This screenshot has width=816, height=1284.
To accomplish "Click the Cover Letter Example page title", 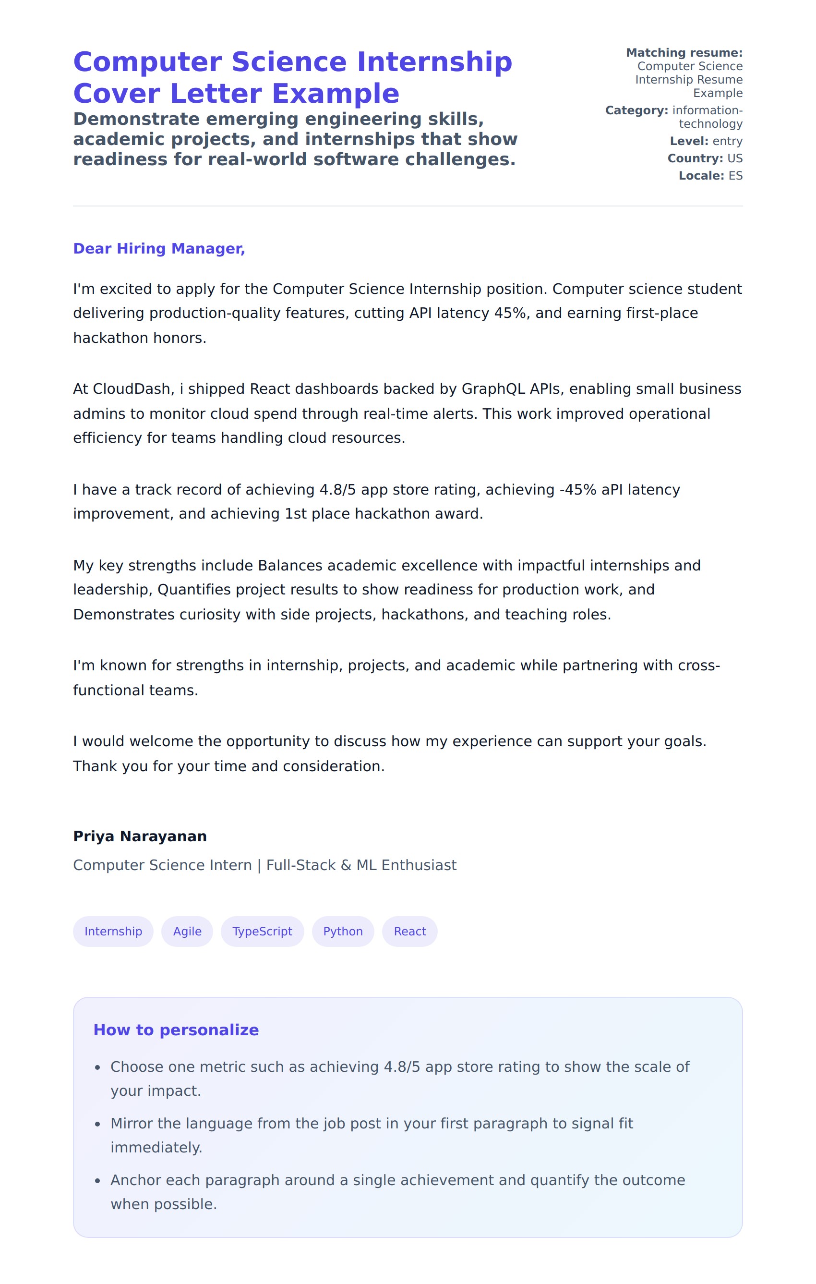I will [x=292, y=77].
